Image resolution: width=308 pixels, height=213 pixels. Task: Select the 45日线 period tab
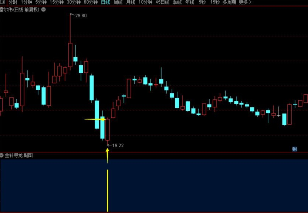[x=162, y=2]
